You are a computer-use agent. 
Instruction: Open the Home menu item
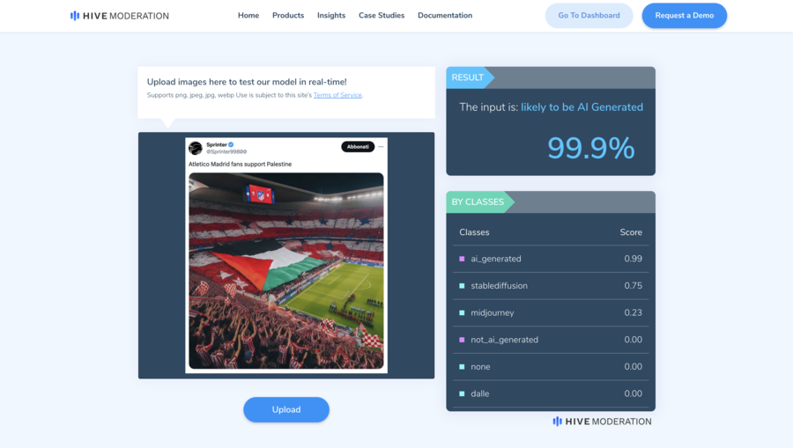[x=248, y=16]
